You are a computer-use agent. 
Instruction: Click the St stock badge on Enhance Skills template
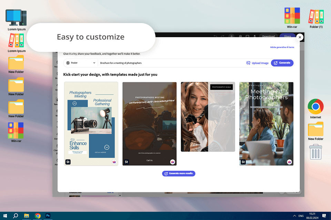68,162
